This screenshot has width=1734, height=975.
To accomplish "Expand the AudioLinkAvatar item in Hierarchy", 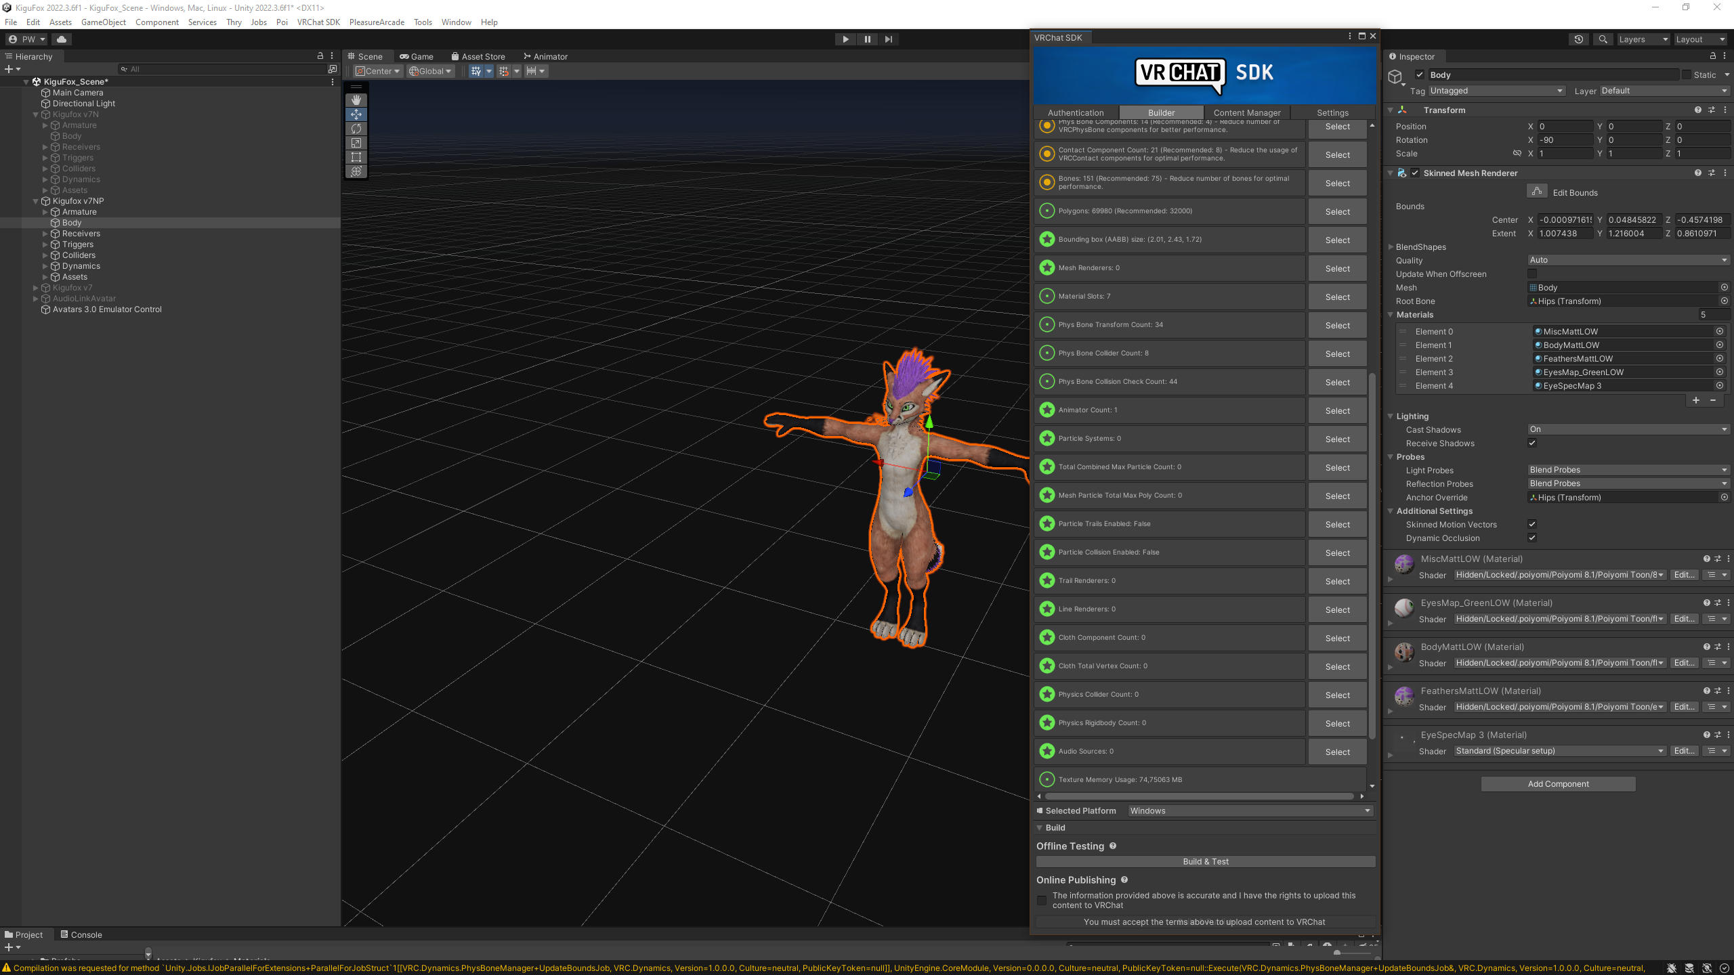I will click(x=37, y=298).
